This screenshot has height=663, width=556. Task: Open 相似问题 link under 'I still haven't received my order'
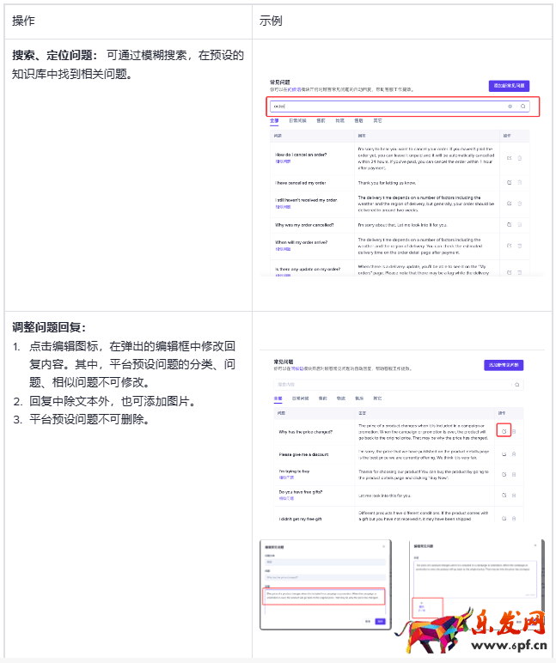(x=283, y=207)
